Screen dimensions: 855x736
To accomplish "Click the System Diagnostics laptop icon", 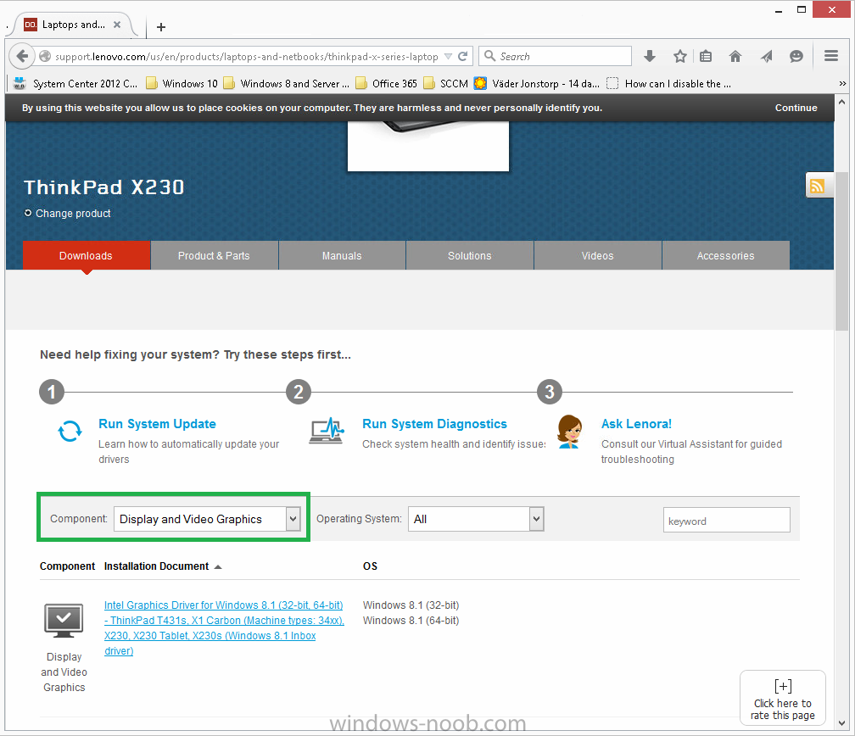I will [327, 432].
